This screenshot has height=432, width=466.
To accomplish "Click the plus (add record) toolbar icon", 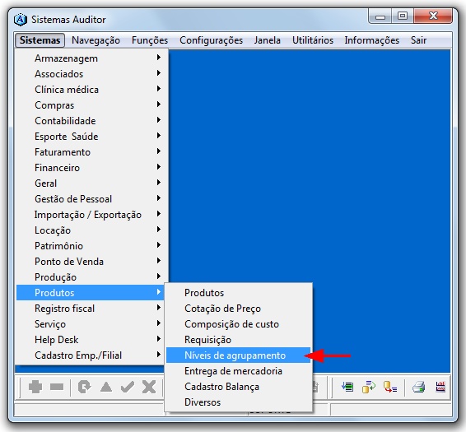I will coord(35,387).
